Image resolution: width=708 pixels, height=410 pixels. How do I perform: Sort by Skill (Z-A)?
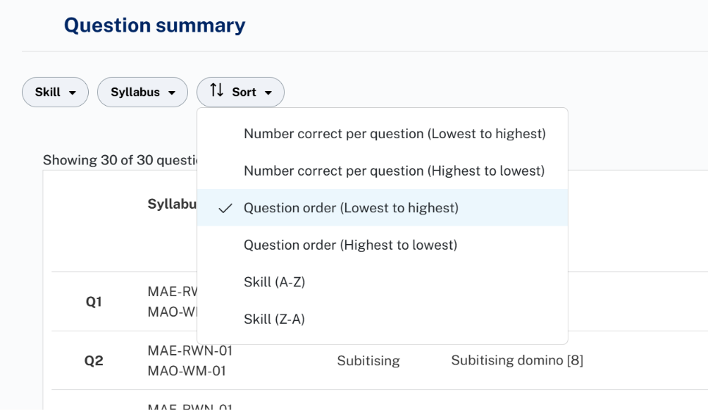click(382, 319)
